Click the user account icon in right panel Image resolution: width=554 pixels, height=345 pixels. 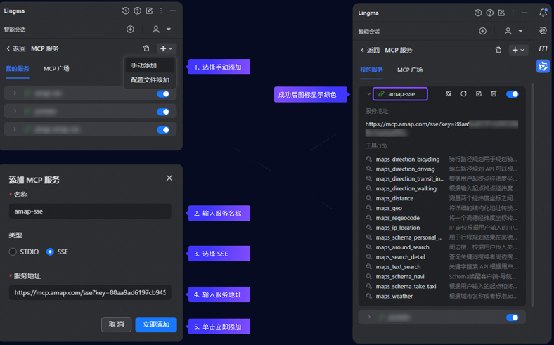point(508,31)
